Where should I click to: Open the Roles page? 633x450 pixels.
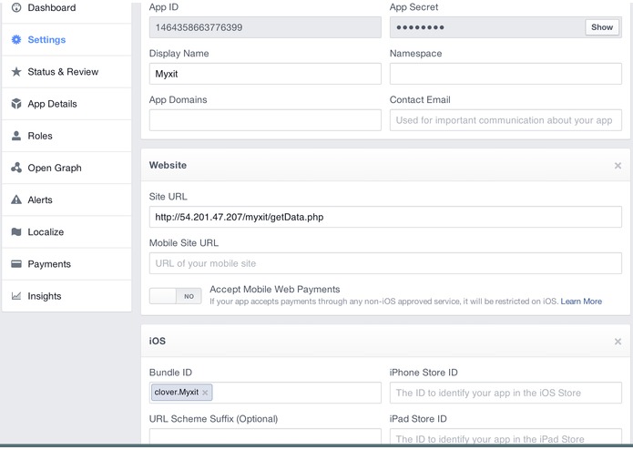(x=66, y=136)
